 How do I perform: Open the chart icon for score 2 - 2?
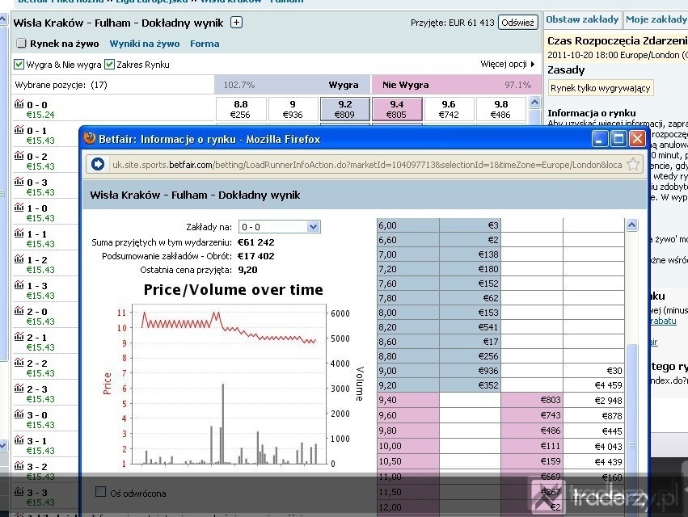(x=19, y=363)
